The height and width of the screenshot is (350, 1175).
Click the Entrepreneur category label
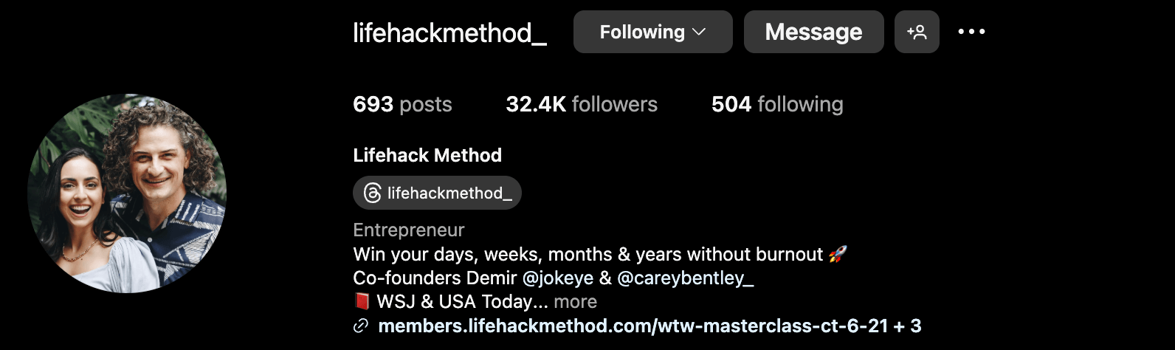coord(408,230)
